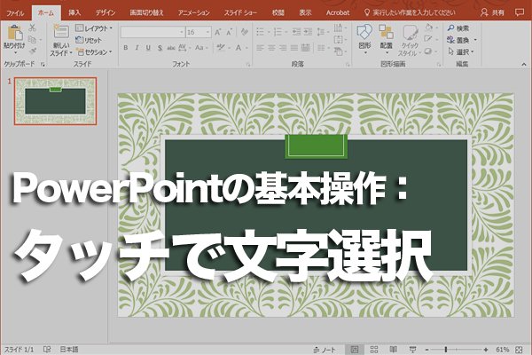
Task: Open the 選択 select dropdown
Action: pyautogui.click(x=461, y=52)
